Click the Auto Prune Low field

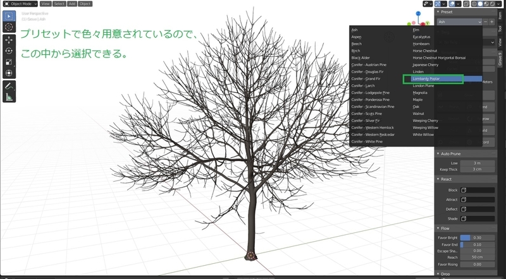(478, 163)
